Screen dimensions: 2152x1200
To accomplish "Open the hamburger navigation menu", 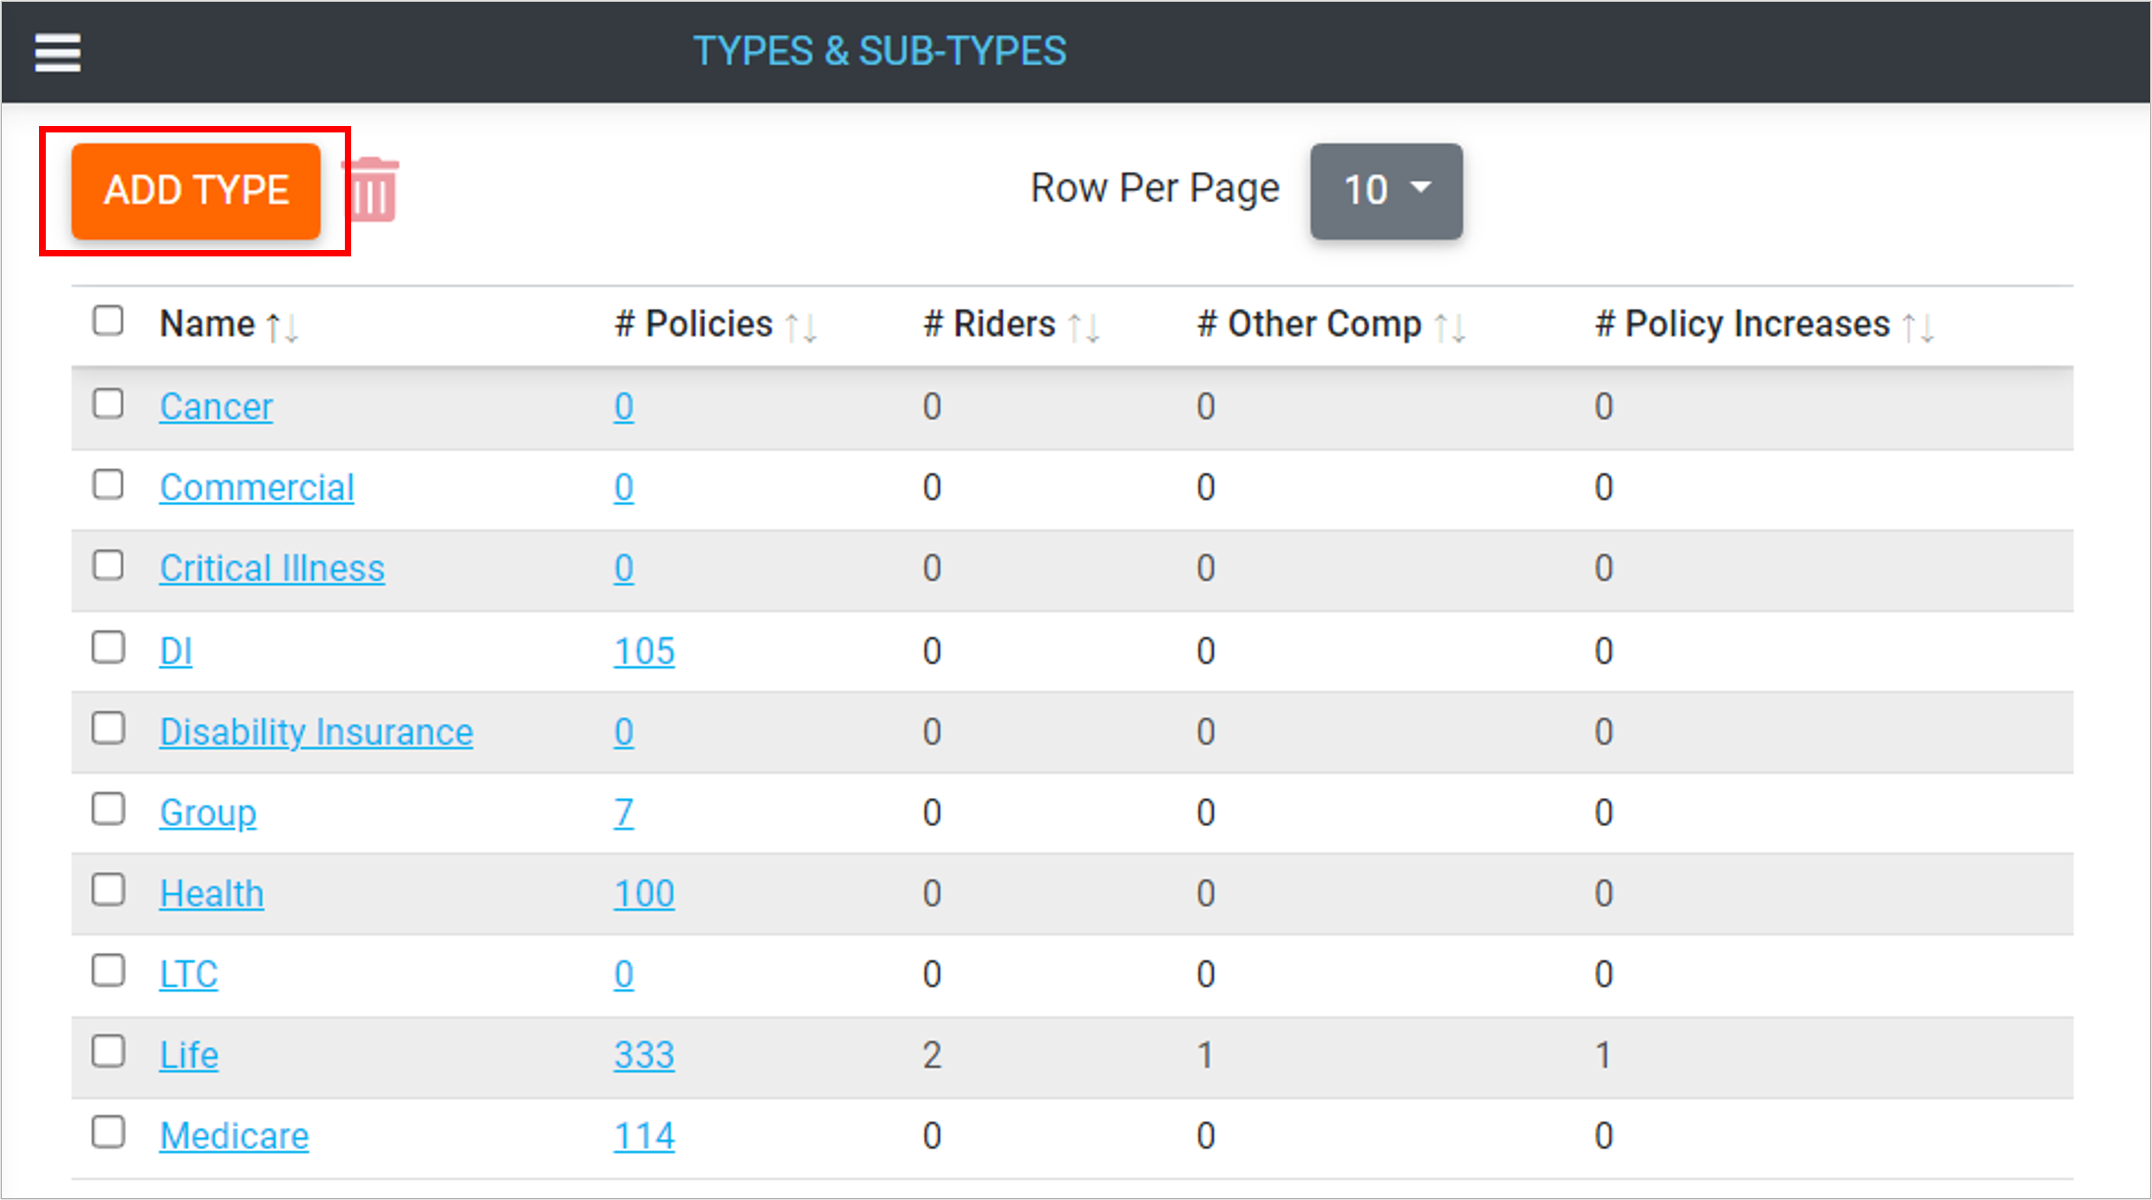I will point(57,52).
